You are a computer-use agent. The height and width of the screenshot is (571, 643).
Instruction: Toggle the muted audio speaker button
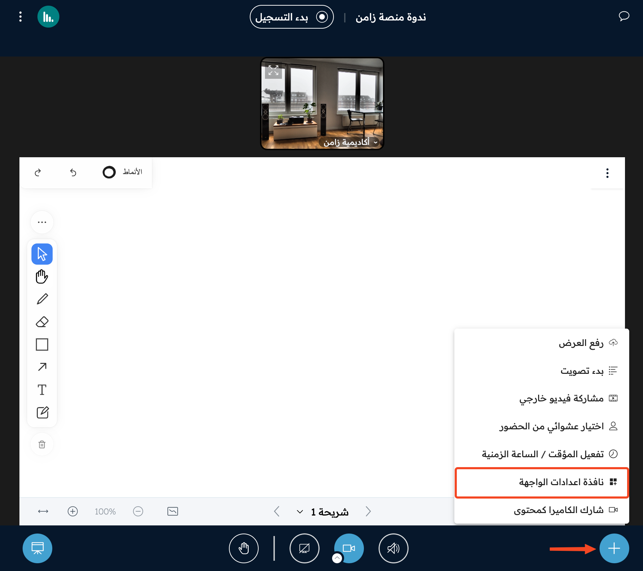pyautogui.click(x=393, y=548)
